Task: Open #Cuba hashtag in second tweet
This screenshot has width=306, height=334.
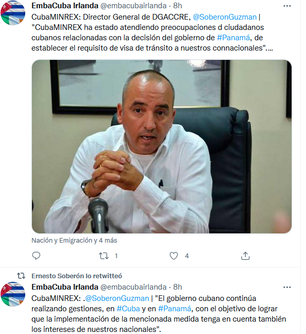Action: pos(128,309)
